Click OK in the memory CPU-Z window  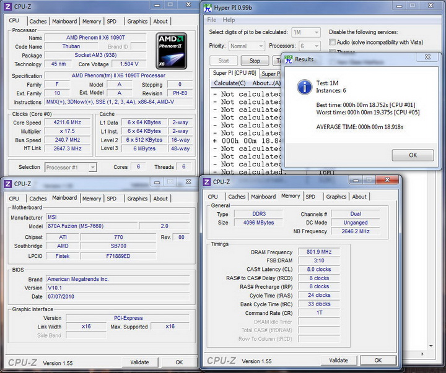click(x=378, y=360)
